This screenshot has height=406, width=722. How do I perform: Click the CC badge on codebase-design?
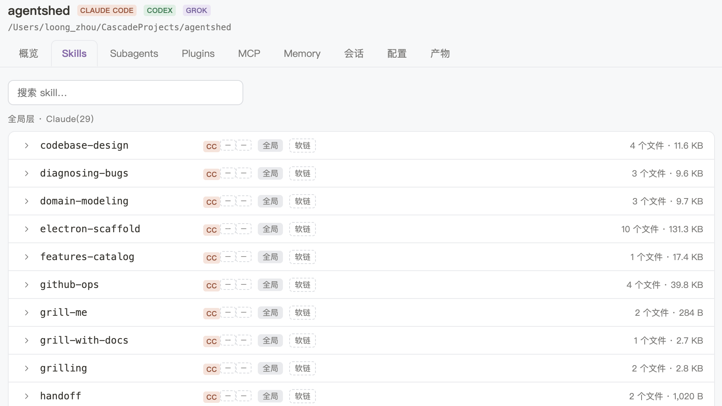tap(211, 146)
